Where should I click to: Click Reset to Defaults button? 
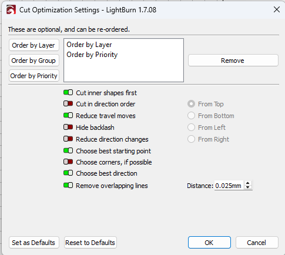pyautogui.click(x=90, y=243)
